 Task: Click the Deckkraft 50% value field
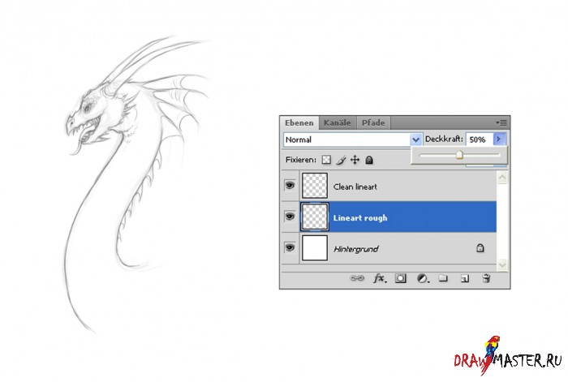(480, 139)
